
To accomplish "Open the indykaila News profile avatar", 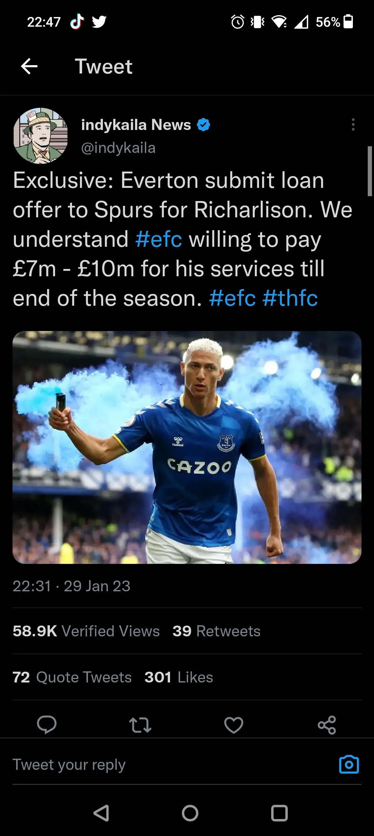I will pos(41,136).
